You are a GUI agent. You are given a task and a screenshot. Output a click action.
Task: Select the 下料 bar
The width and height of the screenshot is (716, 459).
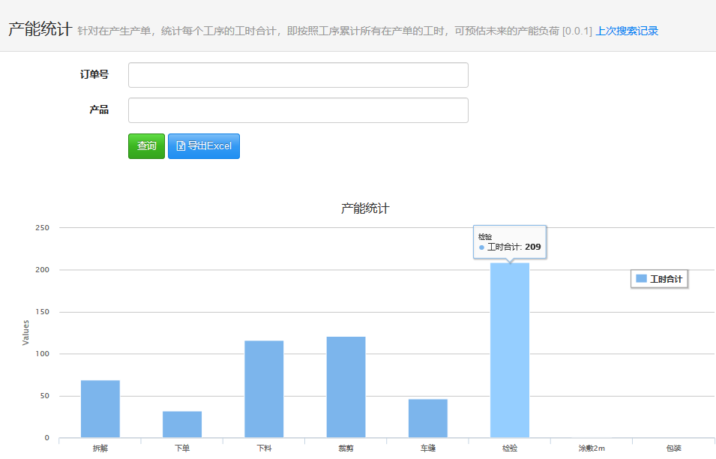click(264, 389)
